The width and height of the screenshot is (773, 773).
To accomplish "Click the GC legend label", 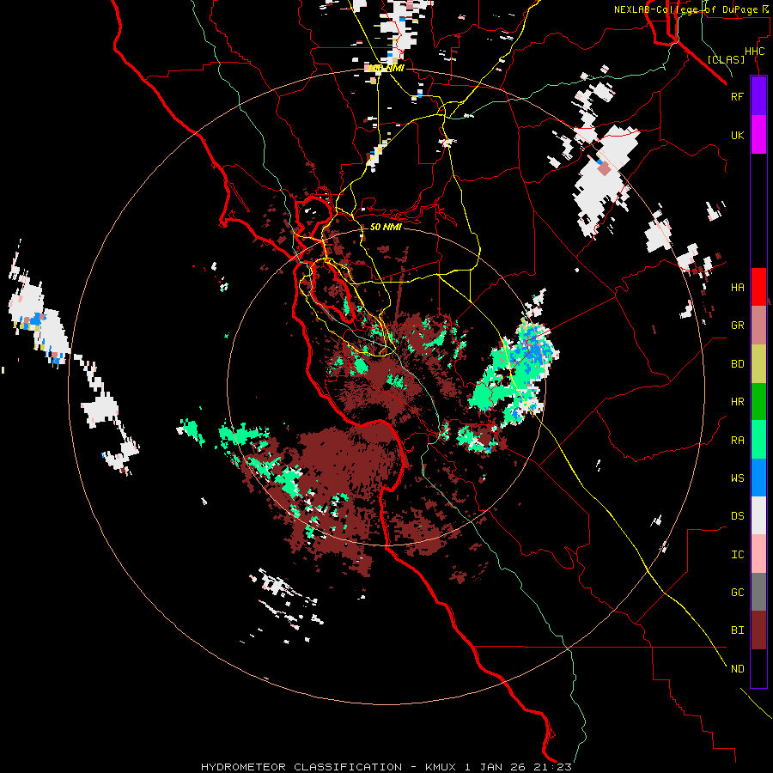I will coord(737,593).
